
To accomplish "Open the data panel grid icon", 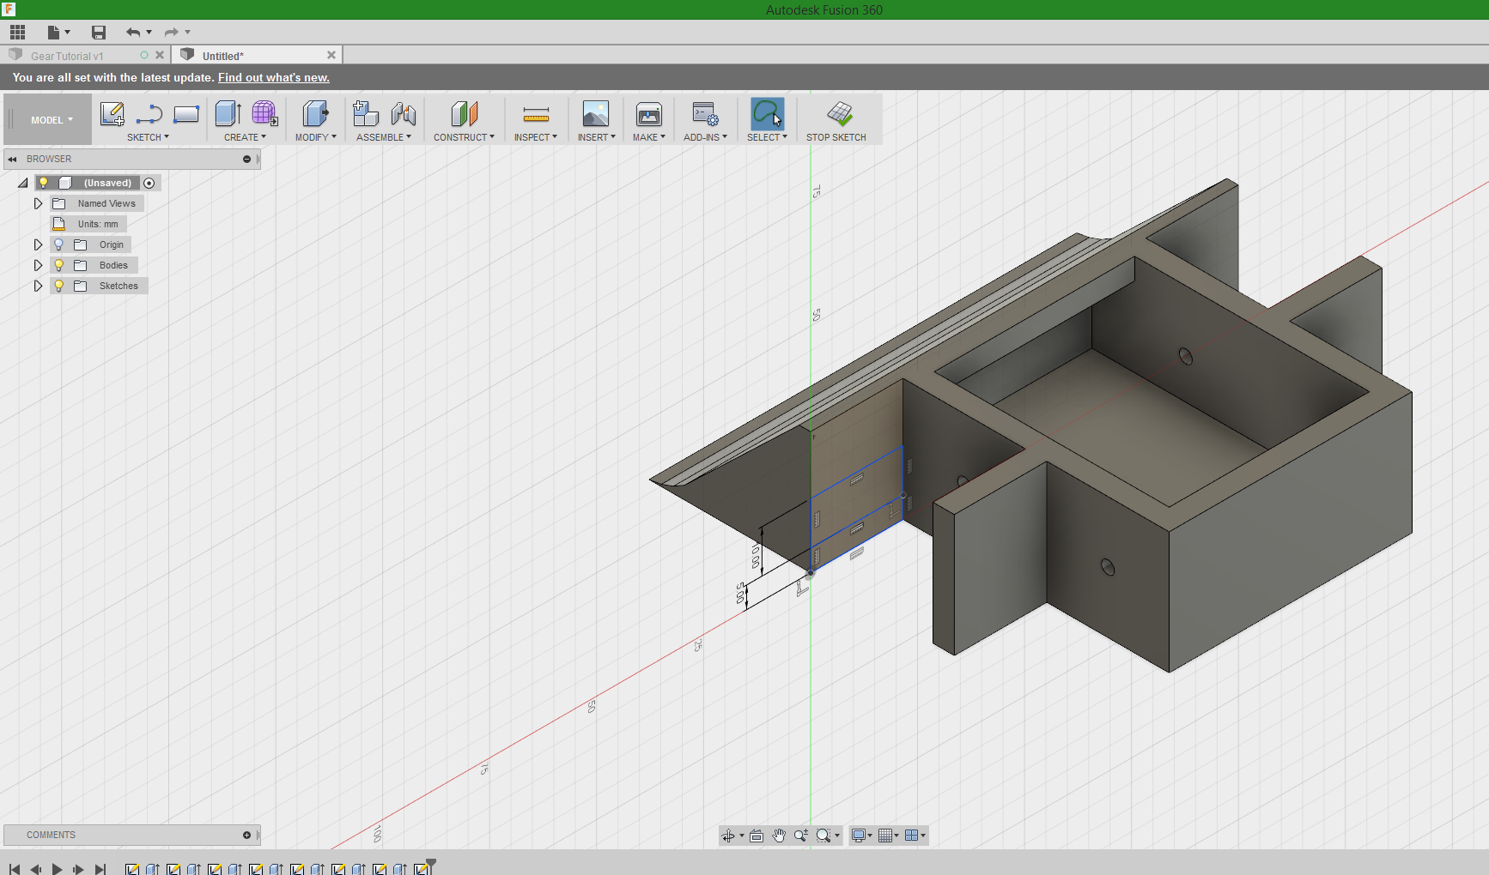I will tap(18, 33).
